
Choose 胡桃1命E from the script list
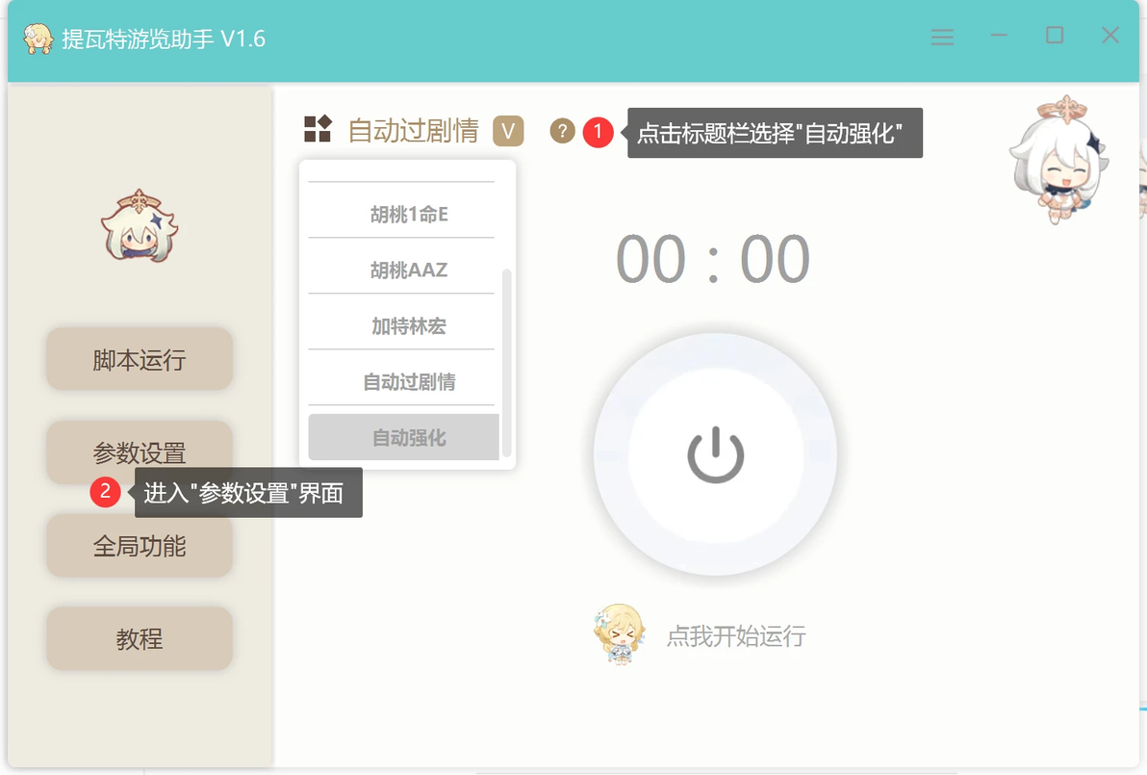point(409,215)
